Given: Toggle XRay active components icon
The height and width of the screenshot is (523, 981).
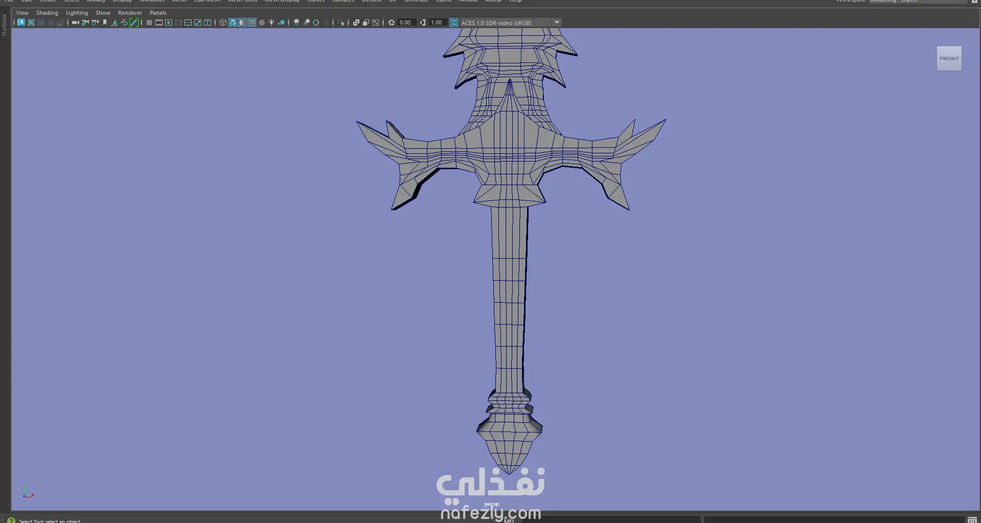Looking at the screenshot, I should click(366, 22).
